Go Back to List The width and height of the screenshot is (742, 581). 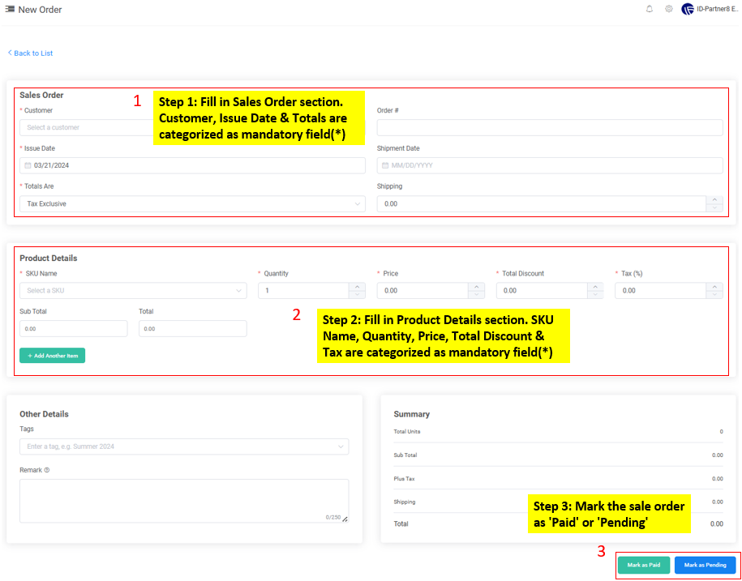(x=30, y=53)
